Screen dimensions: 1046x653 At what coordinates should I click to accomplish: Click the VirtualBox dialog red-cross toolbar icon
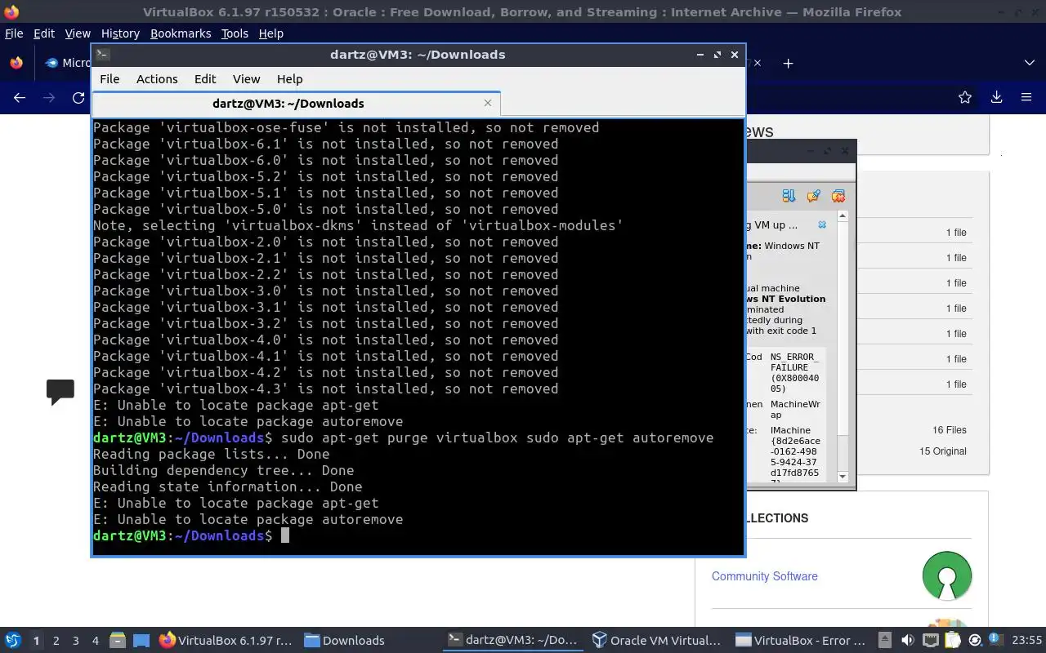[x=838, y=196]
